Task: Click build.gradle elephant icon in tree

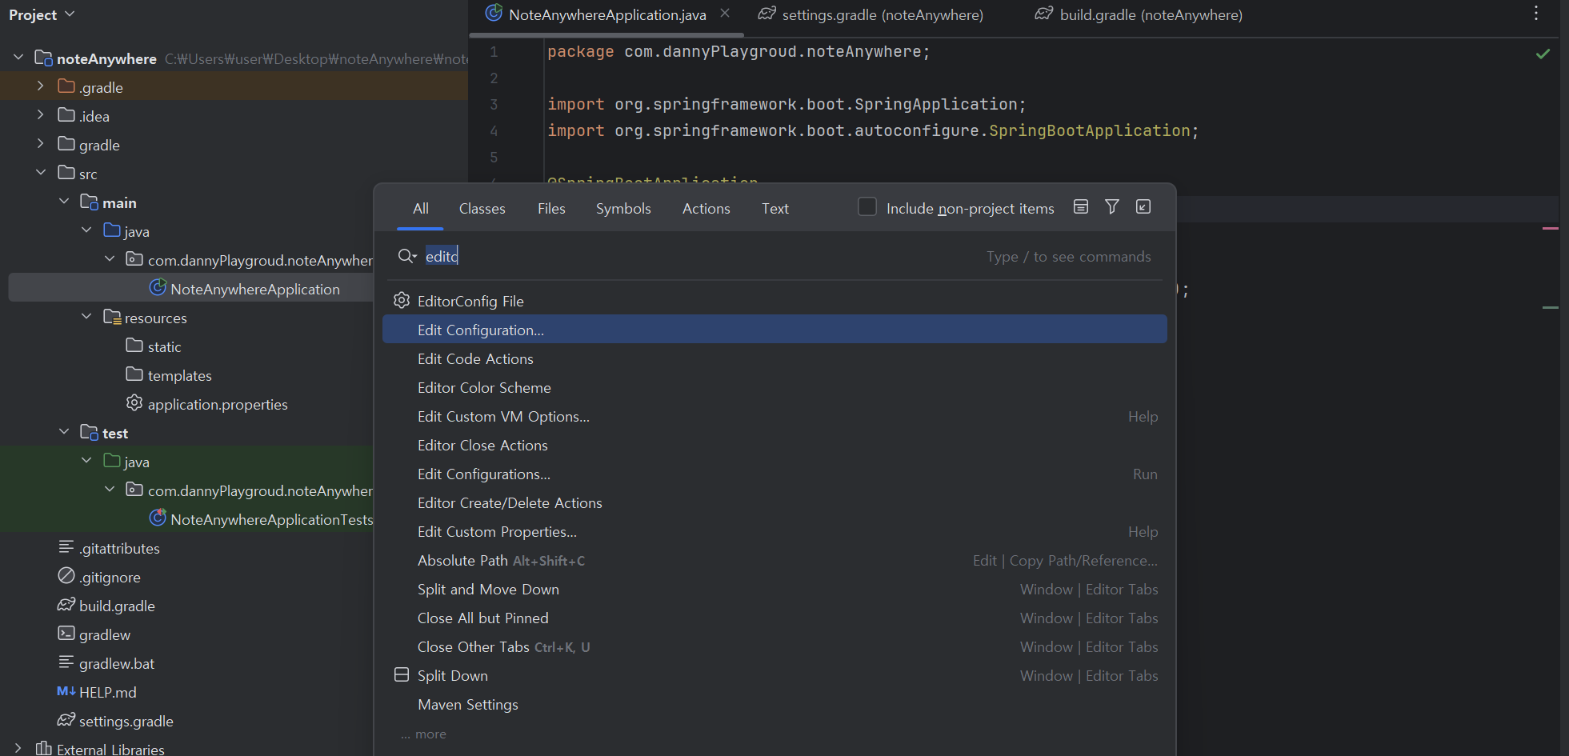Action: (x=66, y=605)
